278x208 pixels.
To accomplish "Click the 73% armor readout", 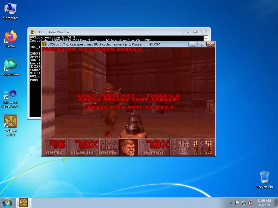I will click(x=157, y=144).
